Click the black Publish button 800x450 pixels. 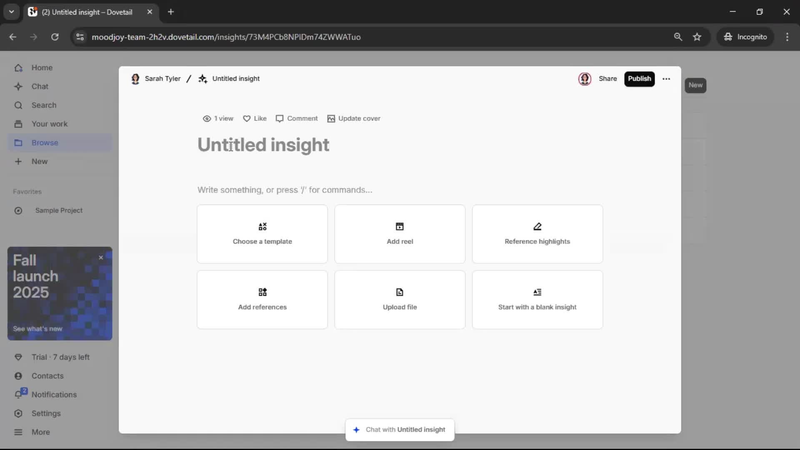(x=639, y=79)
